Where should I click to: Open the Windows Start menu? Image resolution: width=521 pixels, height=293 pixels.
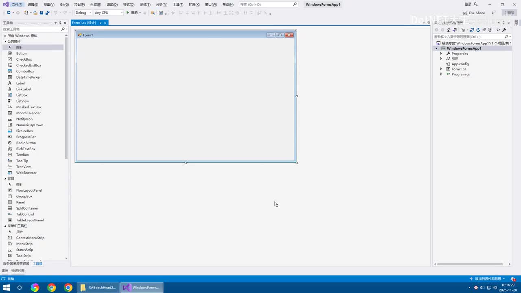[x=7, y=288]
